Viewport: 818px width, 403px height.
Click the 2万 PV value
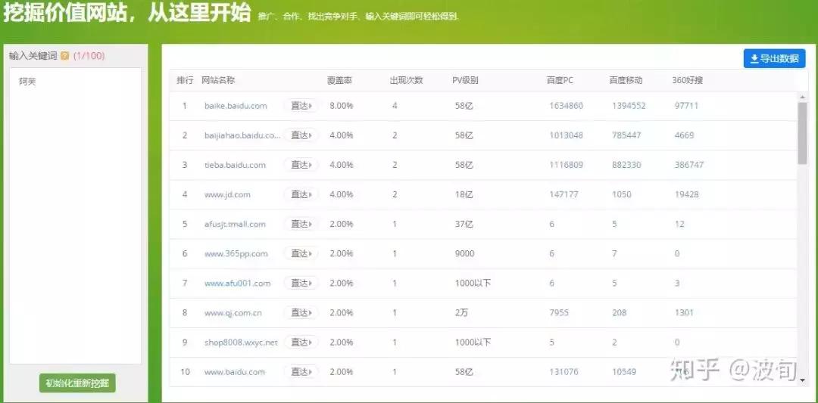(x=462, y=313)
